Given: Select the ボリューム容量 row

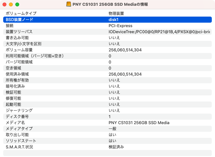Looking at the screenshot, I should tap(107, 50).
